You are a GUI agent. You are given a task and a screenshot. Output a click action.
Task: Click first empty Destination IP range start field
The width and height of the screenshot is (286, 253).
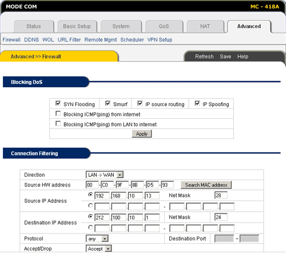click(x=102, y=228)
